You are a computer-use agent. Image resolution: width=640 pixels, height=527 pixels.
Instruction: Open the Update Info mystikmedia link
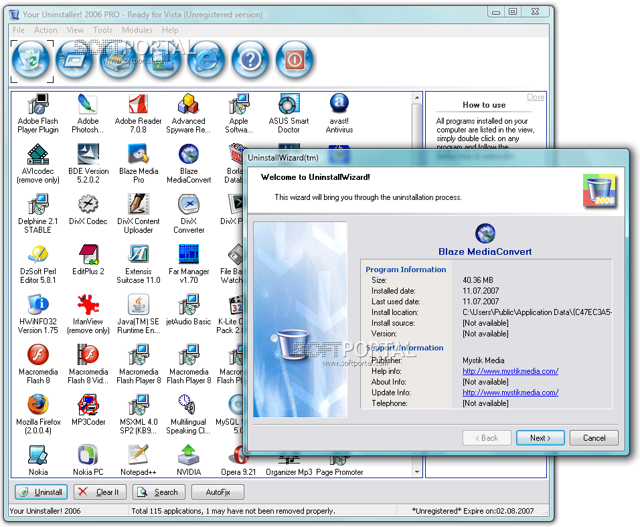[x=510, y=393]
